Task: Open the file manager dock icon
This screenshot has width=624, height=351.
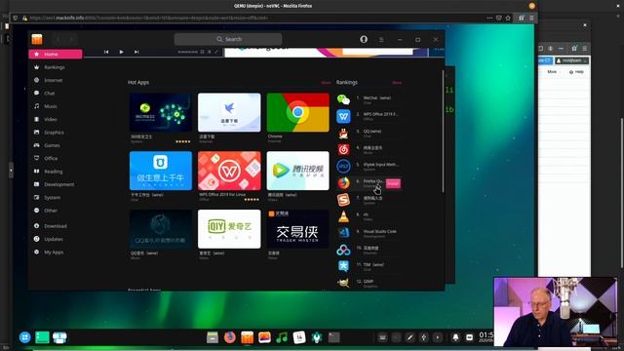Action: (x=213, y=337)
